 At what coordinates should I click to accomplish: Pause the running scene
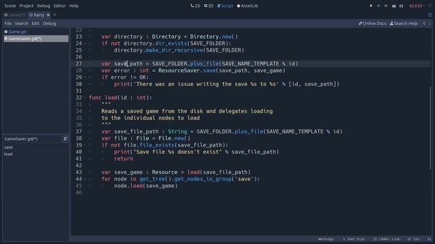pyautogui.click(x=379, y=6)
